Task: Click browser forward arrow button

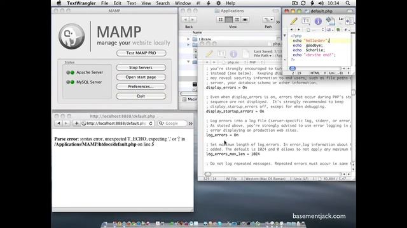Action: pyautogui.click(x=66, y=123)
